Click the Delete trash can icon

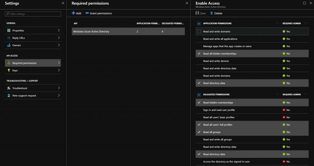[212, 13]
